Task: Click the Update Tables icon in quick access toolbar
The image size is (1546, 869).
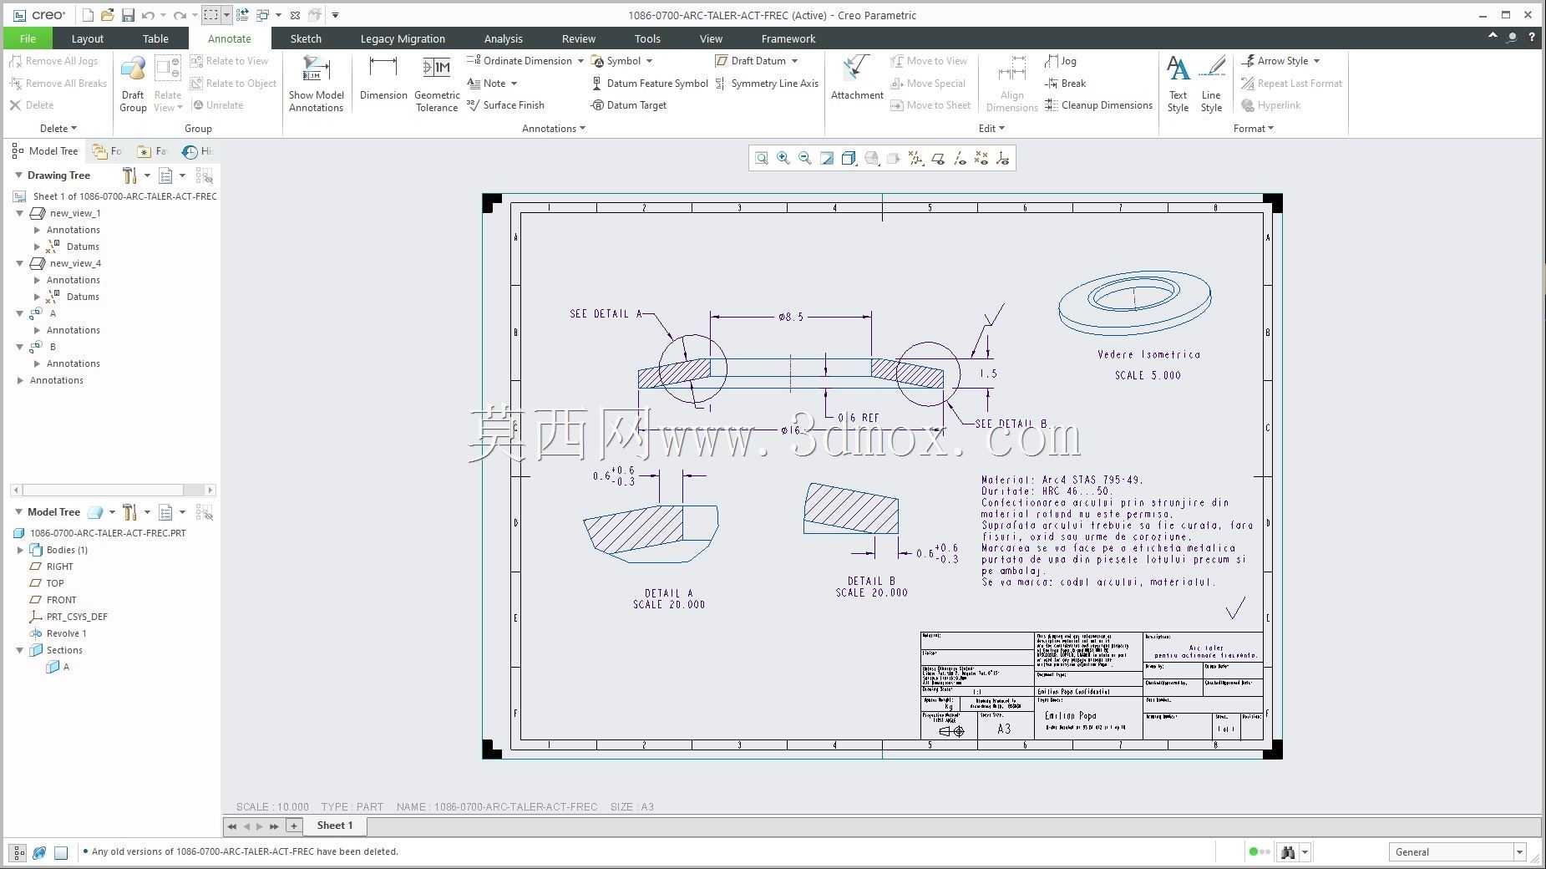Action: pos(242,15)
